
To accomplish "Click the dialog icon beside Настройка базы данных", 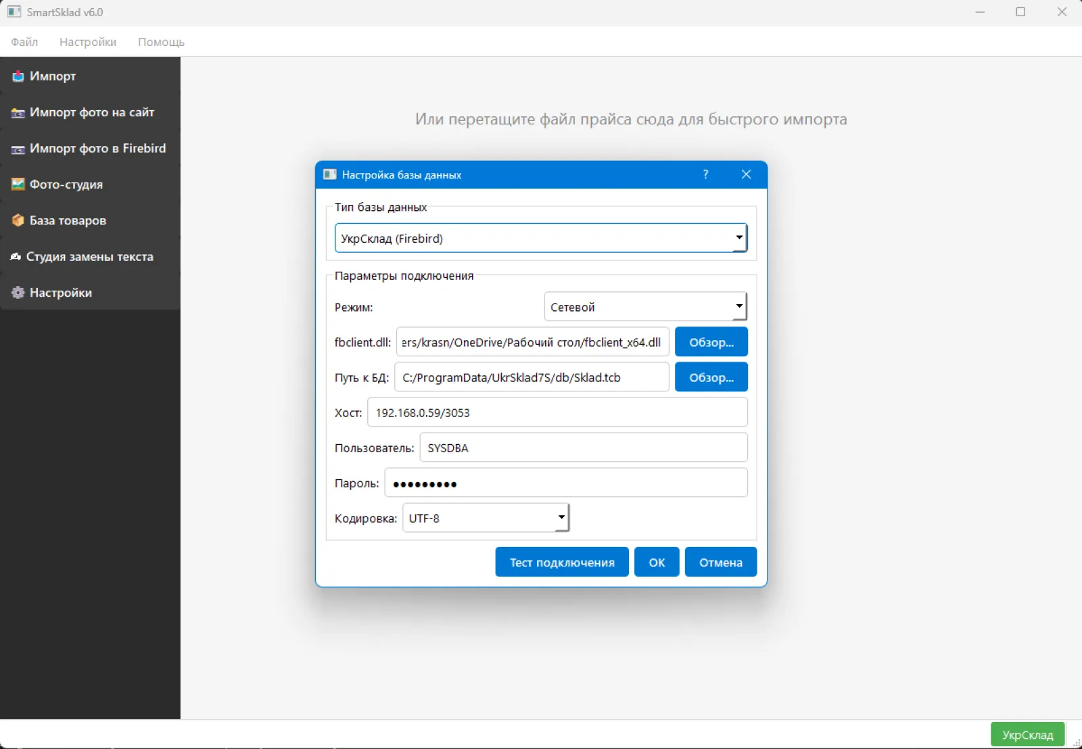I will 330,174.
